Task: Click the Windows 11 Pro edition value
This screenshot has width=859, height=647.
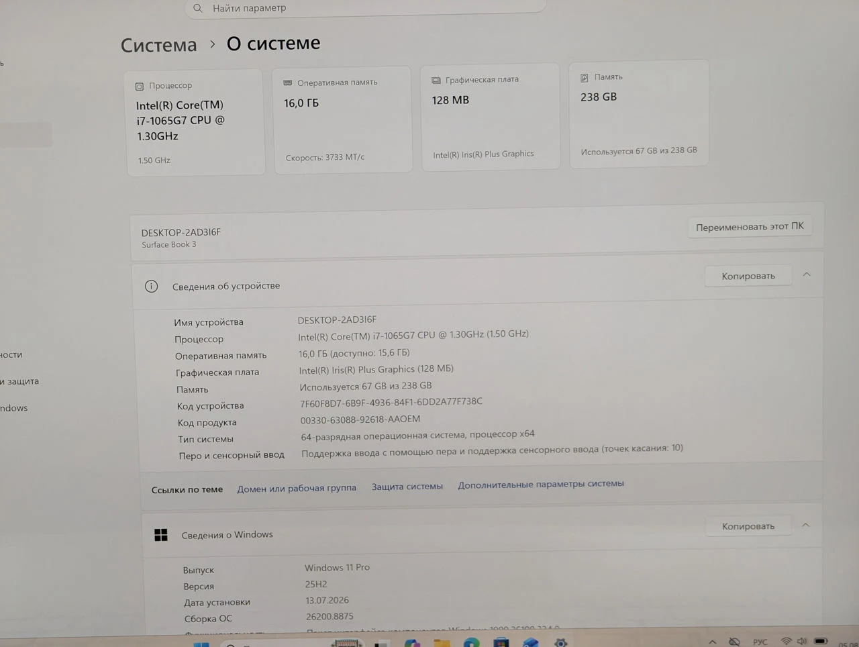Action: [337, 568]
